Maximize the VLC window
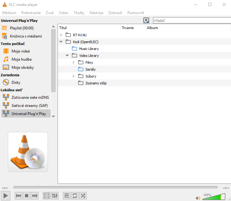Screen dimensions: 231x201 click(210, 4)
